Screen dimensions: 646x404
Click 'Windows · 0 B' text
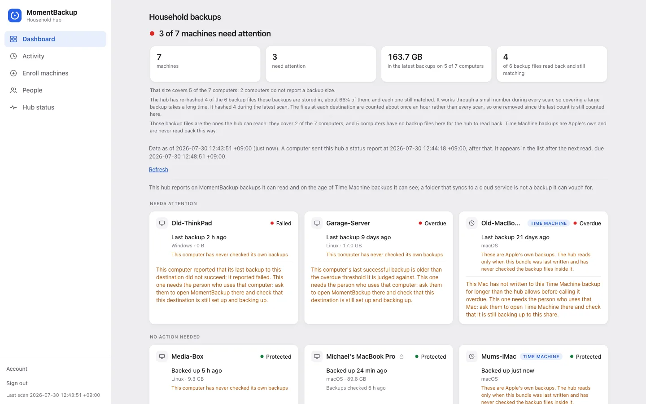coord(188,246)
